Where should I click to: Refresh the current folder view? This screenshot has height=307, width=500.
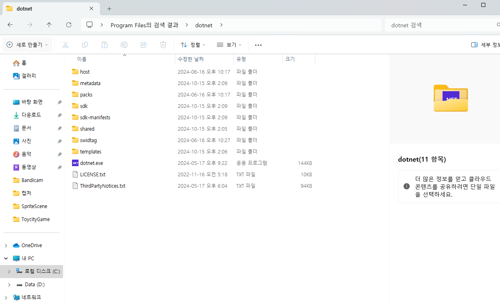[69, 25]
